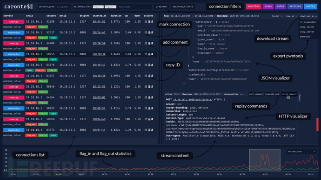Mark the connection started at 18:16:47
The width and height of the screenshot is (321, 180).
click(x=146, y=65)
